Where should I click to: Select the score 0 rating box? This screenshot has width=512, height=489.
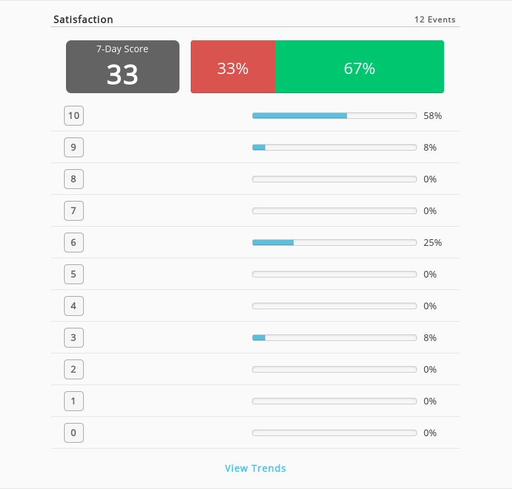tap(74, 433)
